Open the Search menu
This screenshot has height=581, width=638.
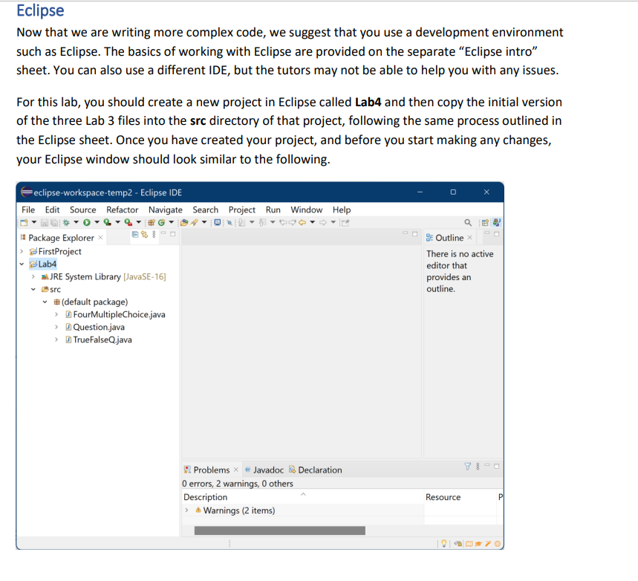(206, 210)
